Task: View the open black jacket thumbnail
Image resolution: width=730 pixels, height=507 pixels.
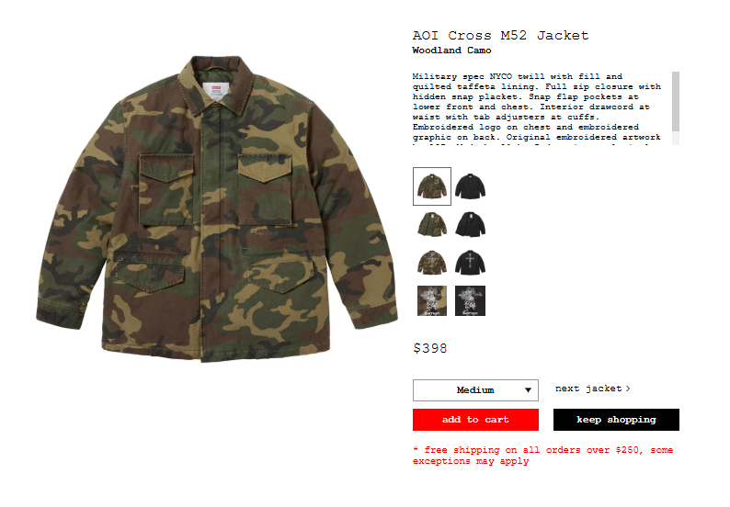Action: pos(470,224)
